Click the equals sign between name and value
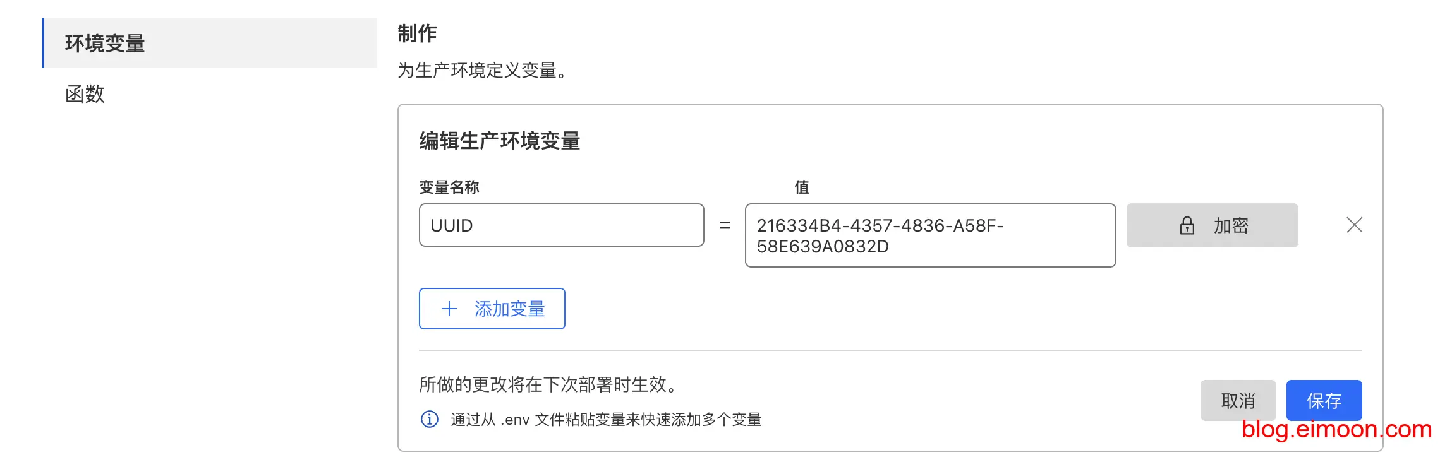Image resolution: width=1452 pixels, height=462 pixels. click(724, 225)
